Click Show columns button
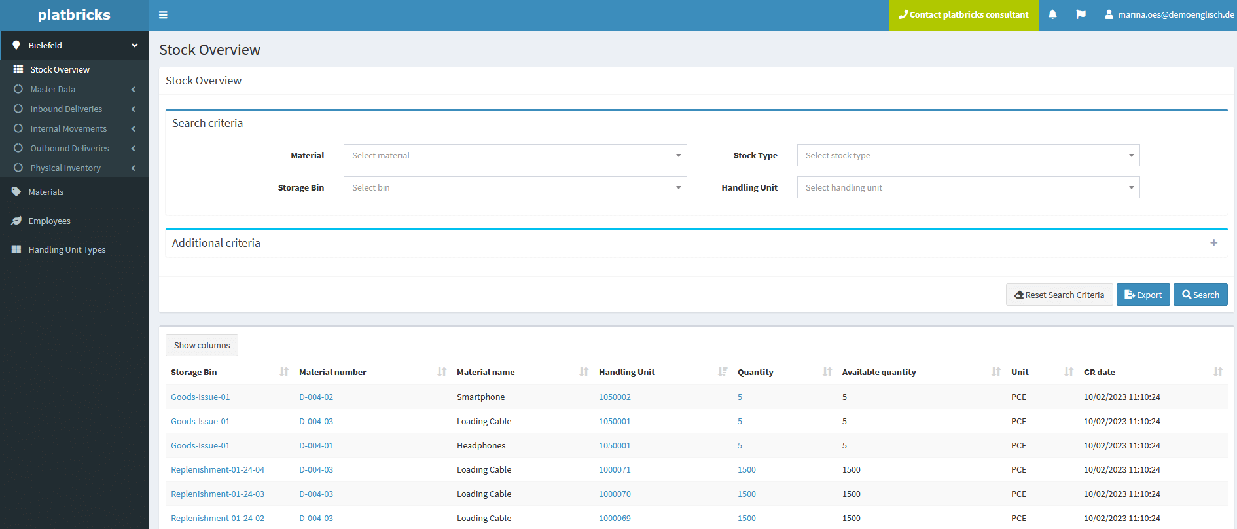Viewport: 1237px width, 529px height. [202, 345]
